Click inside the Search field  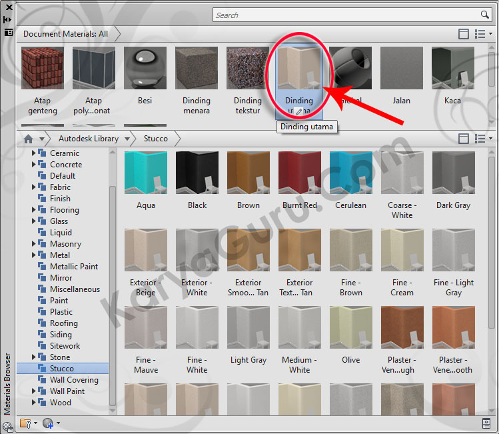[346, 15]
